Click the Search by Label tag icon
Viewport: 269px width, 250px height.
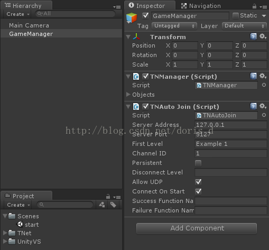[113, 205]
